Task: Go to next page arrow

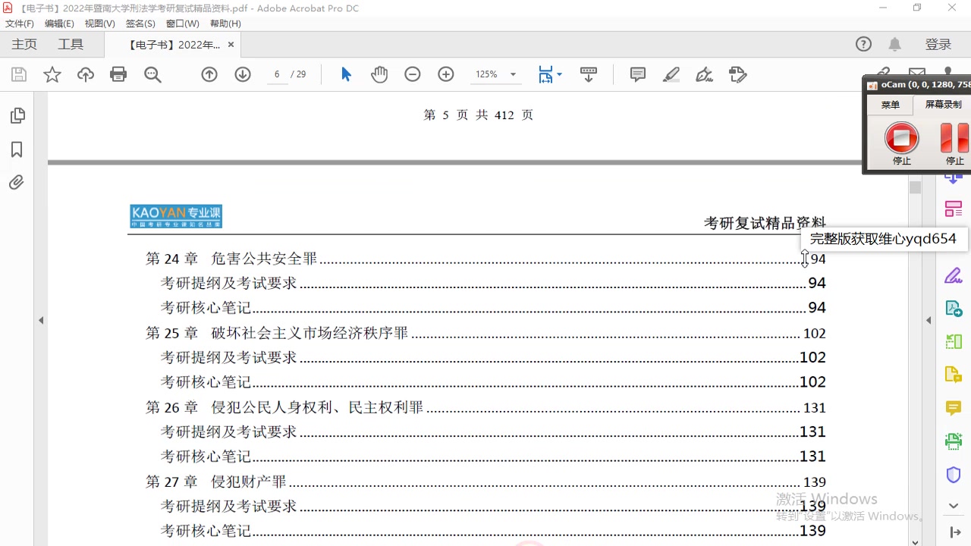Action: 243,74
